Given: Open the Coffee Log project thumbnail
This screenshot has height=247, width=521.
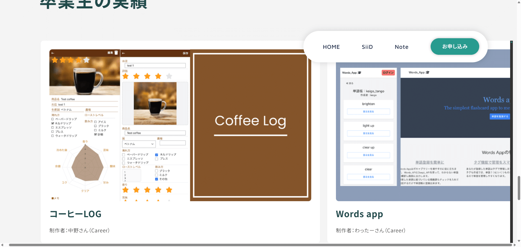Looking at the screenshot, I should coord(180,125).
